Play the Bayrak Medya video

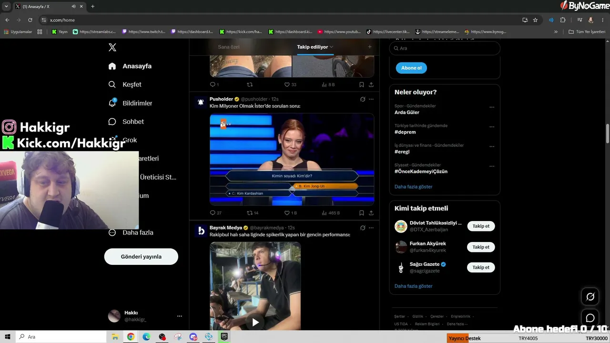point(255,323)
